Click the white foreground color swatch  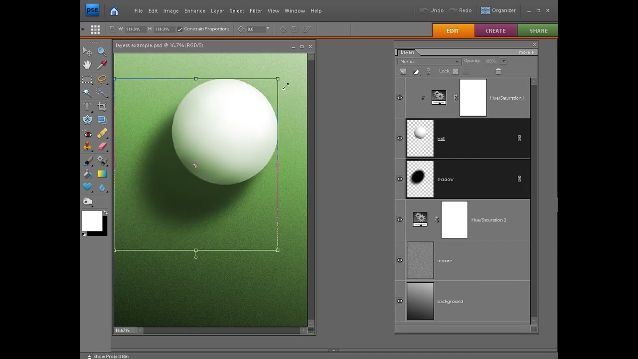point(92,220)
